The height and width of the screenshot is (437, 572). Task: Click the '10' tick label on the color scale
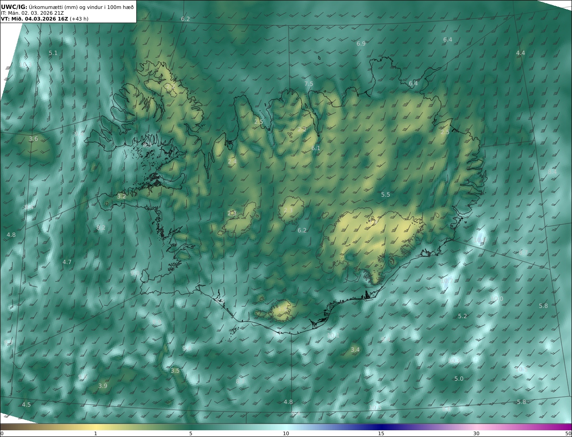click(286, 433)
